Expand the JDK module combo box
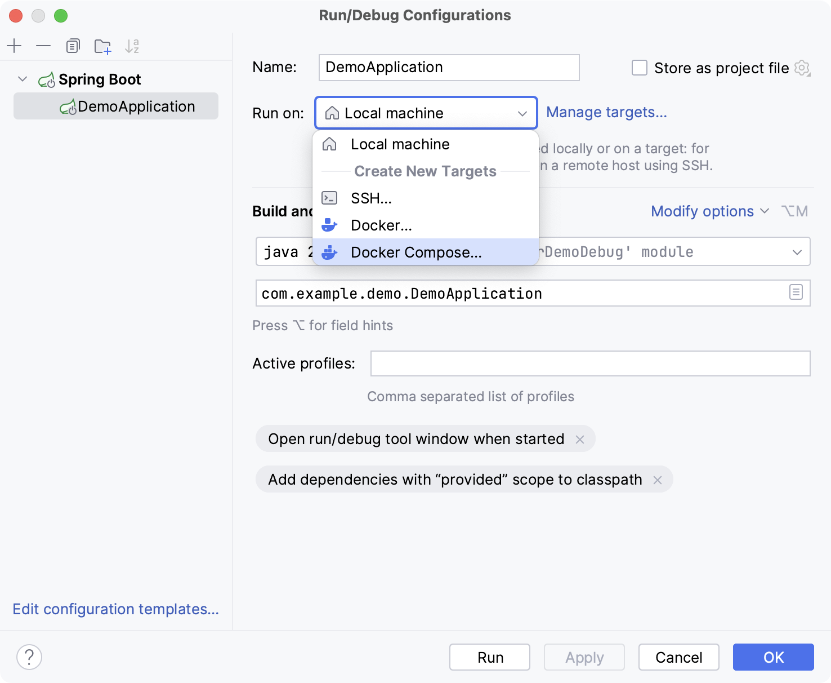The height and width of the screenshot is (683, 831). pos(797,251)
